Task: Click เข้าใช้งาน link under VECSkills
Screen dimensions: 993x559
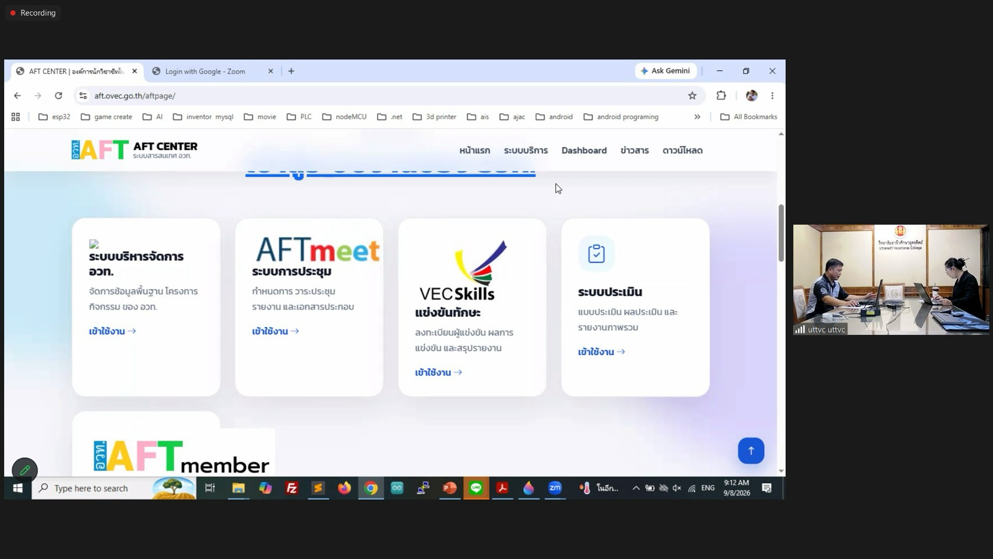Action: pos(438,372)
